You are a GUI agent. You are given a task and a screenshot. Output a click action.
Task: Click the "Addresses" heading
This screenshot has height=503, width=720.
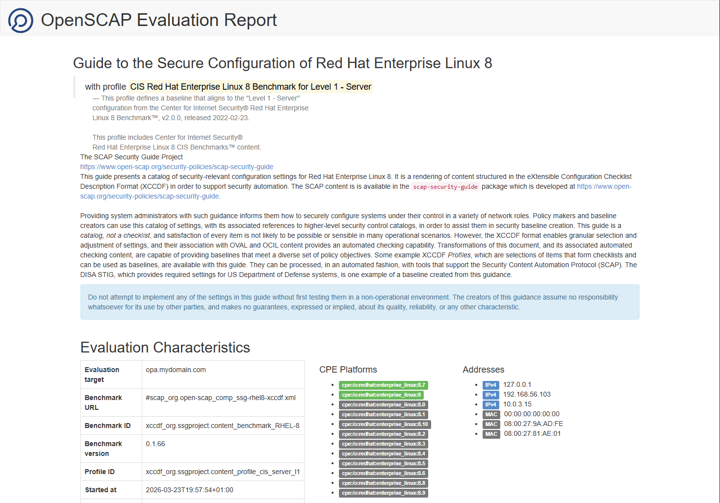tap(484, 370)
